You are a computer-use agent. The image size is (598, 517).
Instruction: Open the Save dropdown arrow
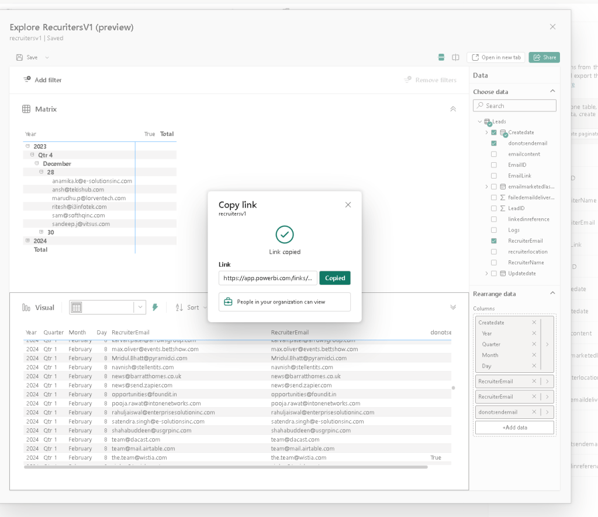47,58
